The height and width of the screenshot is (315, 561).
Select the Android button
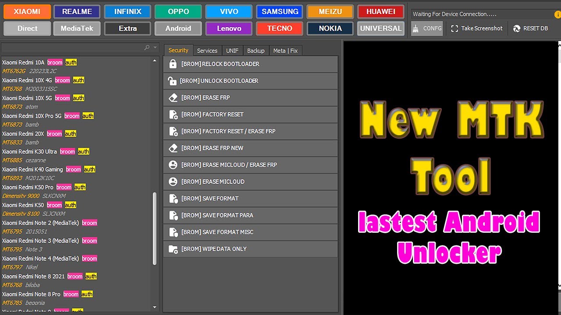pyautogui.click(x=178, y=28)
